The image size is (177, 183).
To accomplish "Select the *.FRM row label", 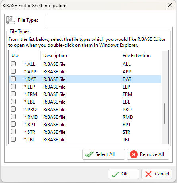I will tap(31, 94).
